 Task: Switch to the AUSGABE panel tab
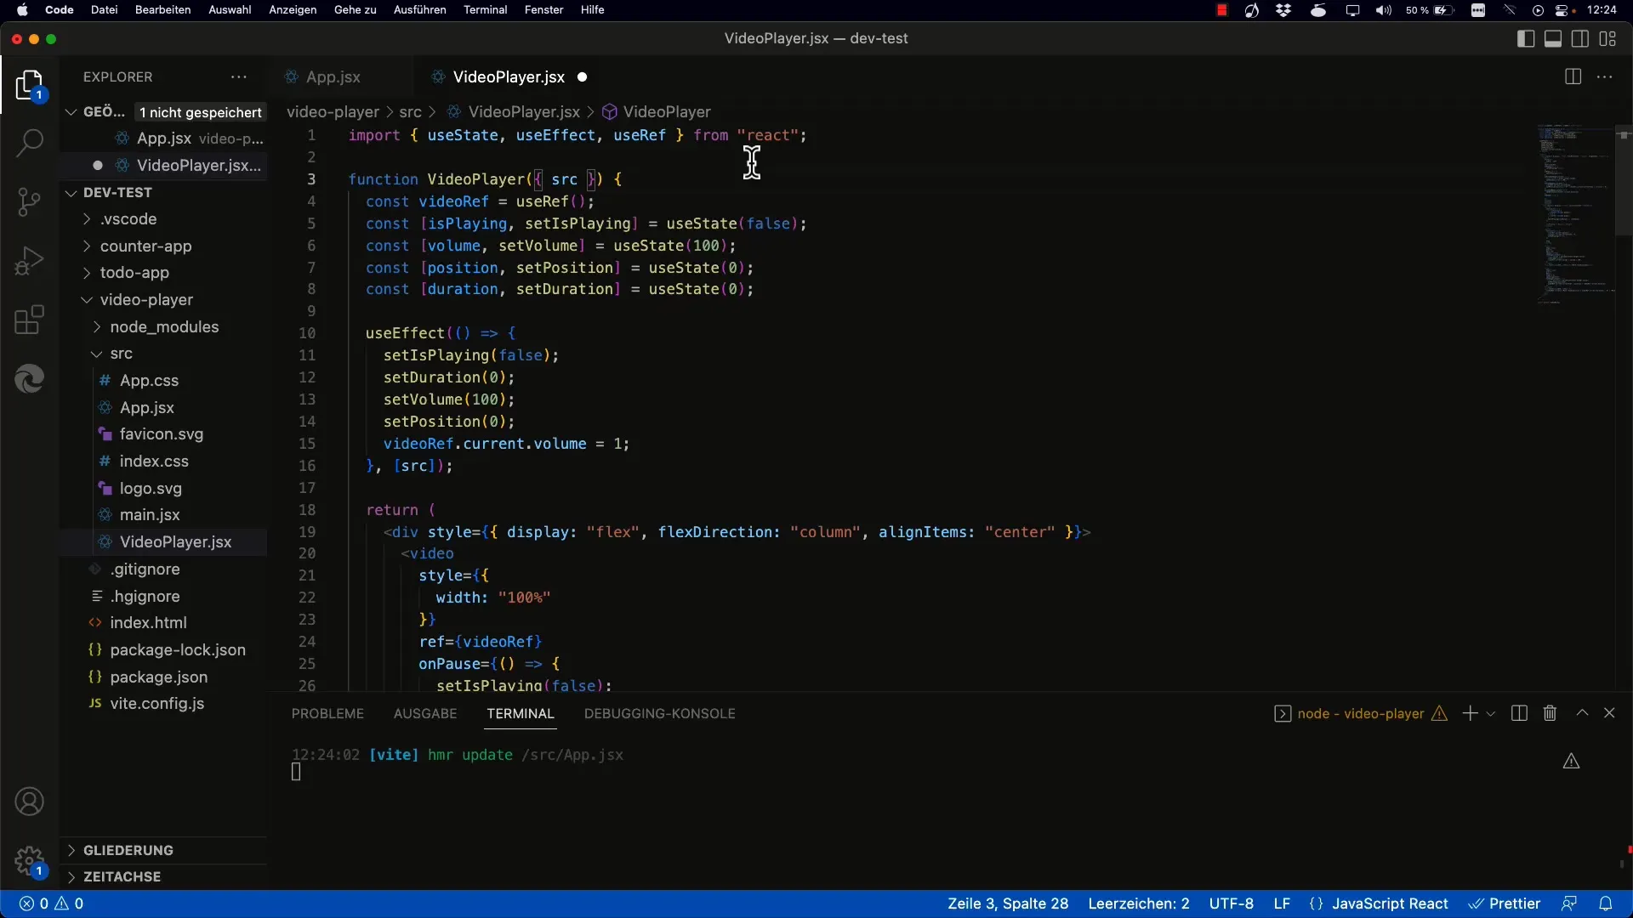(x=425, y=713)
